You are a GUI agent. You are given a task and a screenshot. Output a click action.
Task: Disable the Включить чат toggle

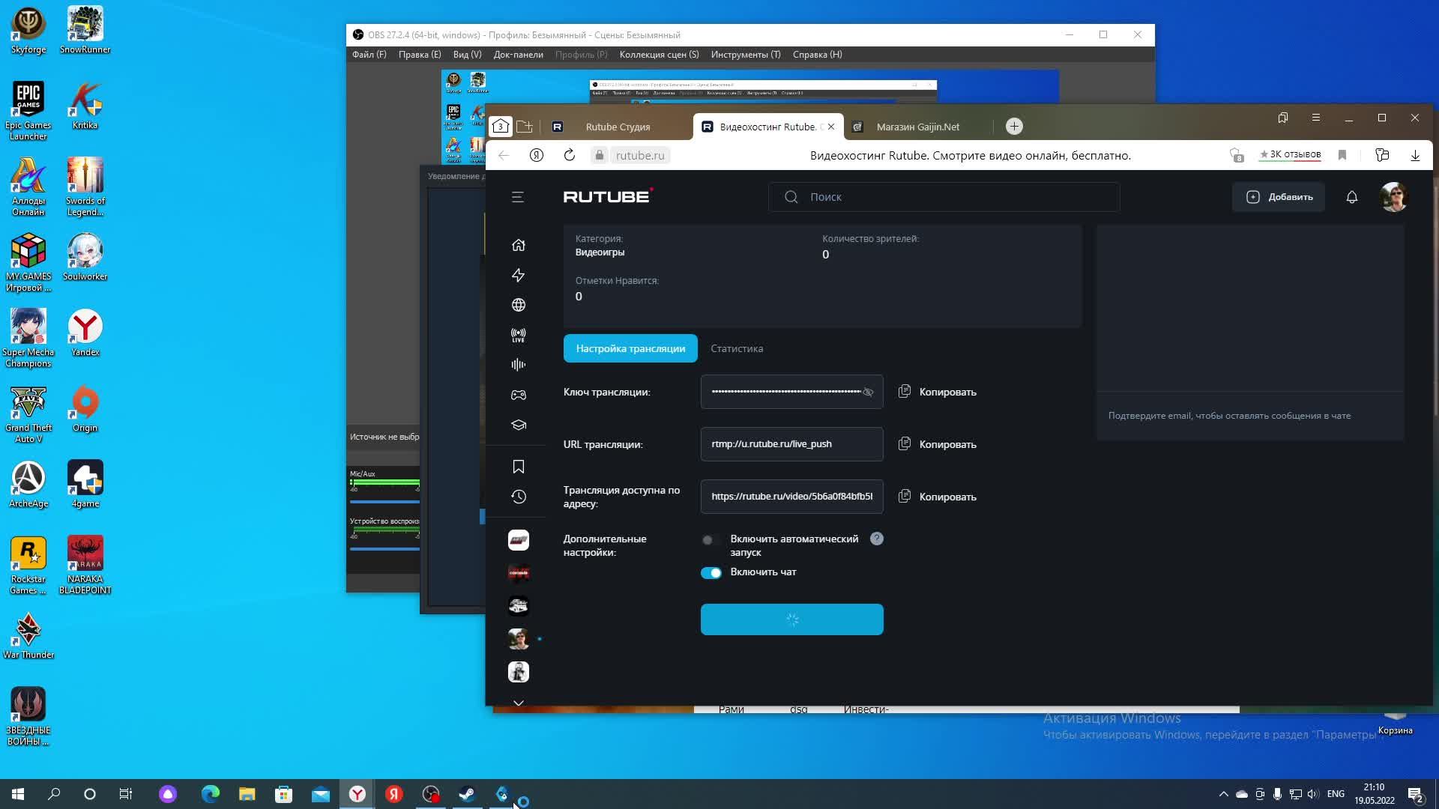(711, 572)
